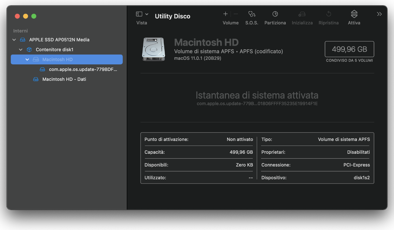The width and height of the screenshot is (394, 230).
Task: Click the Proprietari Disabilitati value
Action: click(x=359, y=152)
